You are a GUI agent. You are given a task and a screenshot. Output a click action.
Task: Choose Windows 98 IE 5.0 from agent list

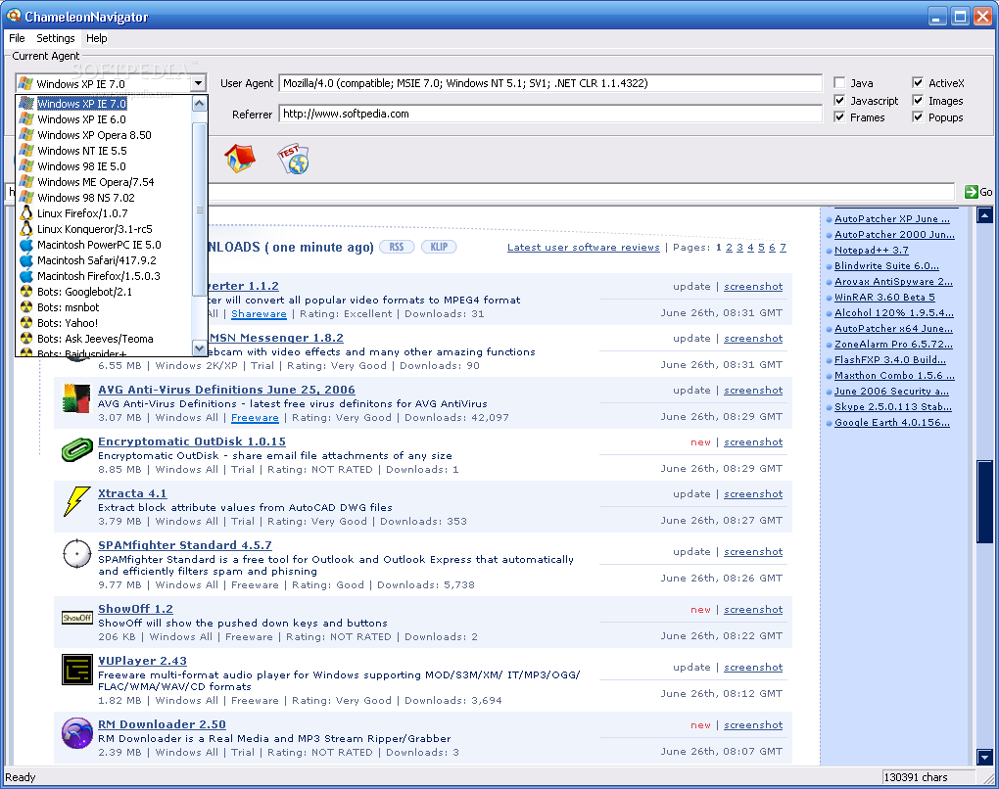click(103, 166)
